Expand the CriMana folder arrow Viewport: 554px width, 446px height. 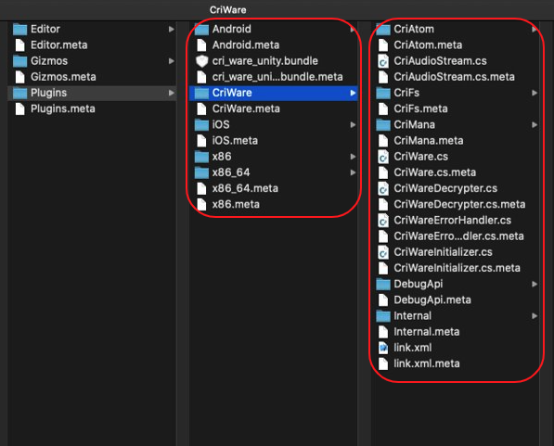pos(535,124)
